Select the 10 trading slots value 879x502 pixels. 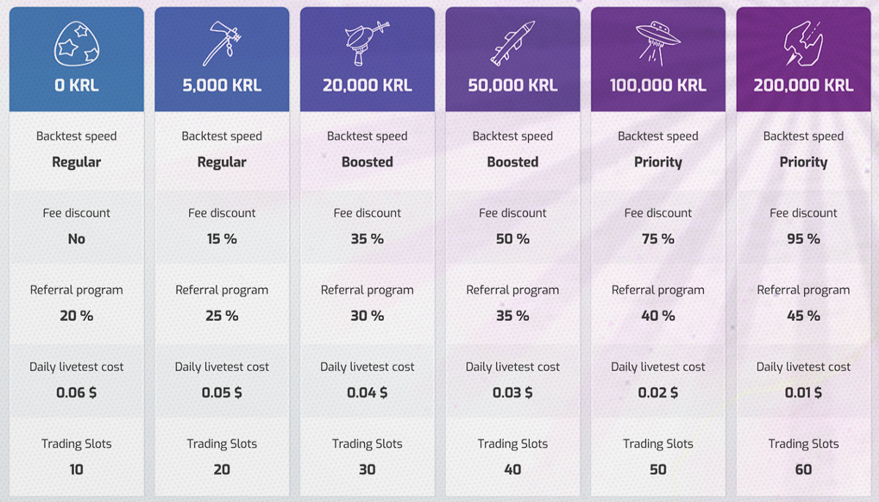pos(76,470)
